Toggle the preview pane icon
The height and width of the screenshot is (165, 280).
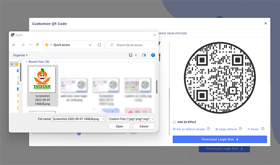(x=144, y=55)
